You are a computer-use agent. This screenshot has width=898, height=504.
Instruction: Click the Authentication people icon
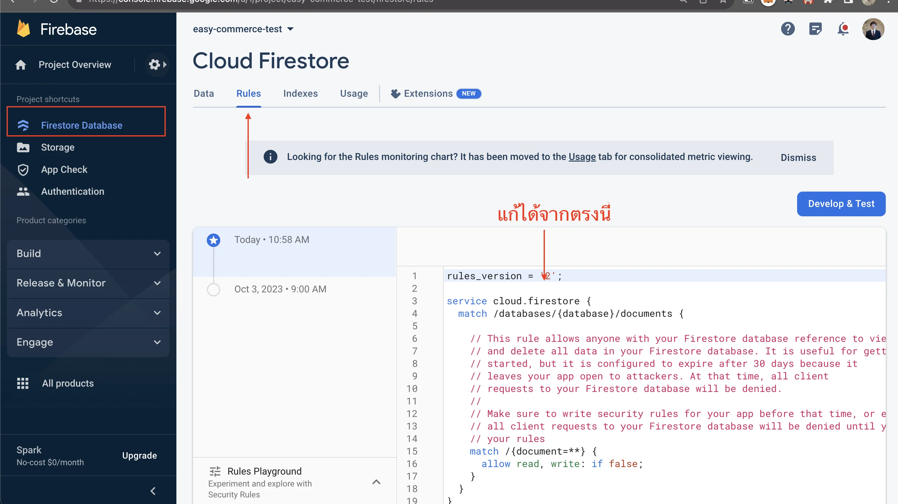[x=23, y=192]
